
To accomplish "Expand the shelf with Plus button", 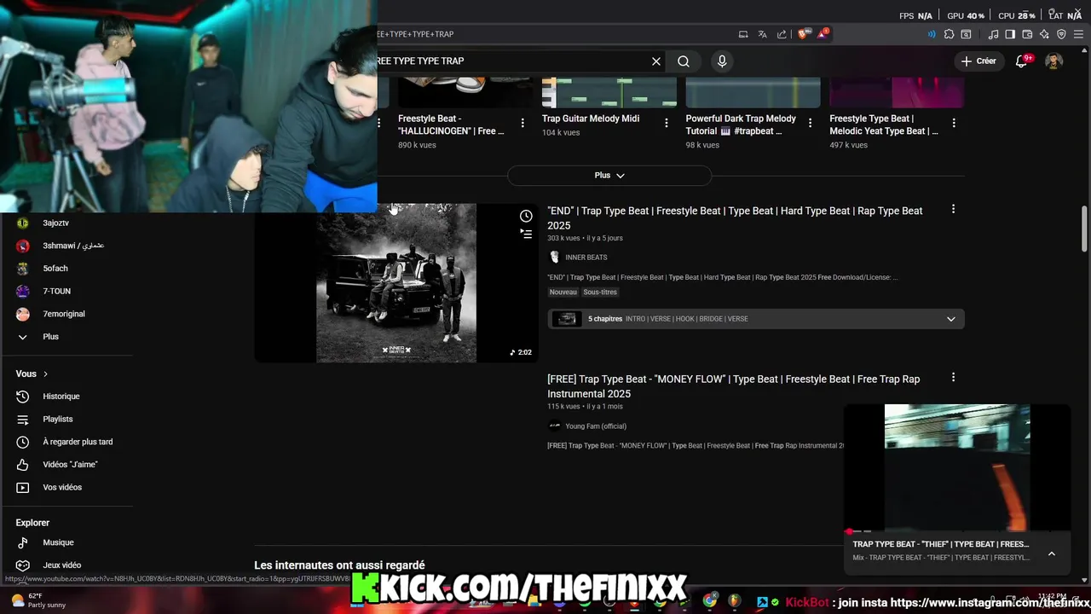I will click(609, 175).
